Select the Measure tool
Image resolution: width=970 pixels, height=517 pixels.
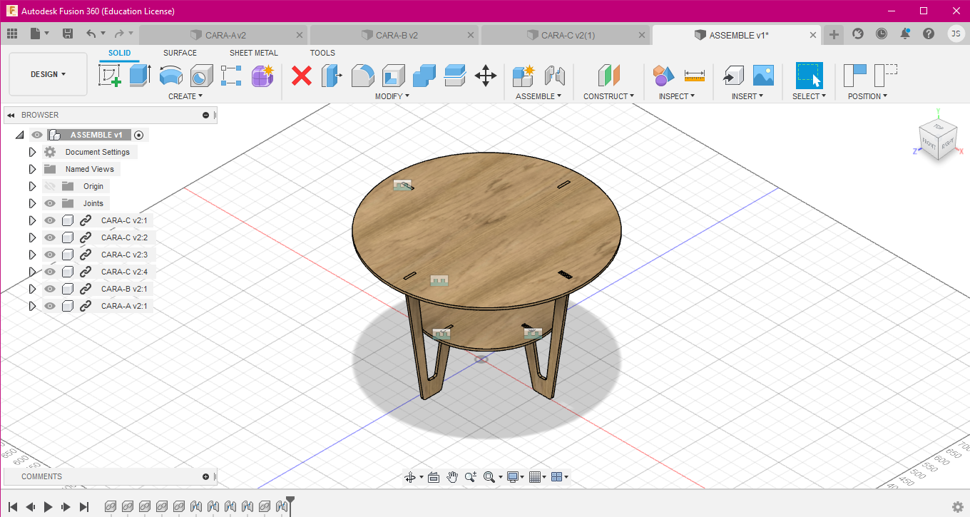click(x=694, y=75)
